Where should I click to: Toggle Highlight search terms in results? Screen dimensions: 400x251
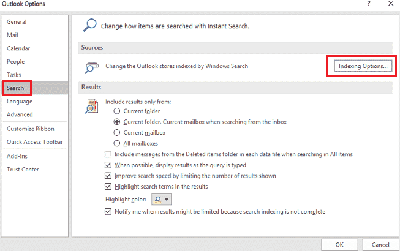[109, 187]
